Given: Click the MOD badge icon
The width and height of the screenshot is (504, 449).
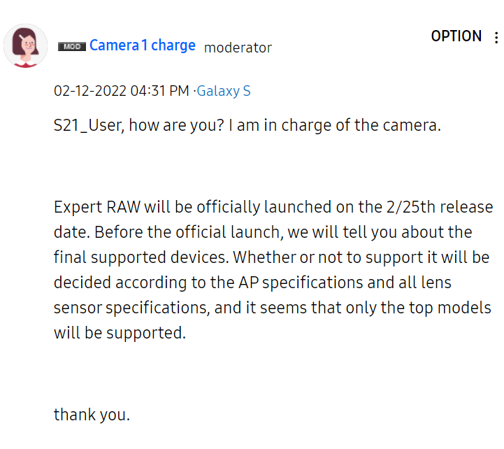Looking at the screenshot, I should click(71, 46).
